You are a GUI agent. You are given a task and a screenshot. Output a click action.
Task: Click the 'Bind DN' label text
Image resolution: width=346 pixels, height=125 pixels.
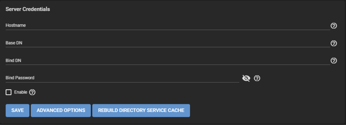(13, 61)
